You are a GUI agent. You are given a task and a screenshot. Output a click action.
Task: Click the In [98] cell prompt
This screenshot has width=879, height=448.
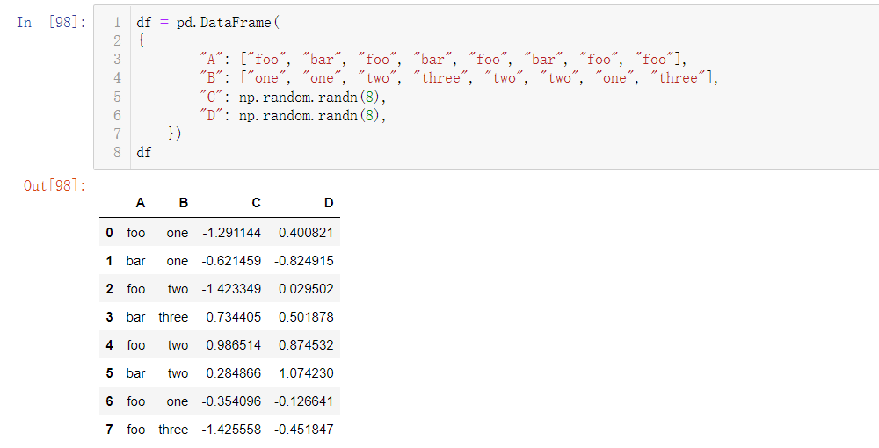pyautogui.click(x=51, y=23)
